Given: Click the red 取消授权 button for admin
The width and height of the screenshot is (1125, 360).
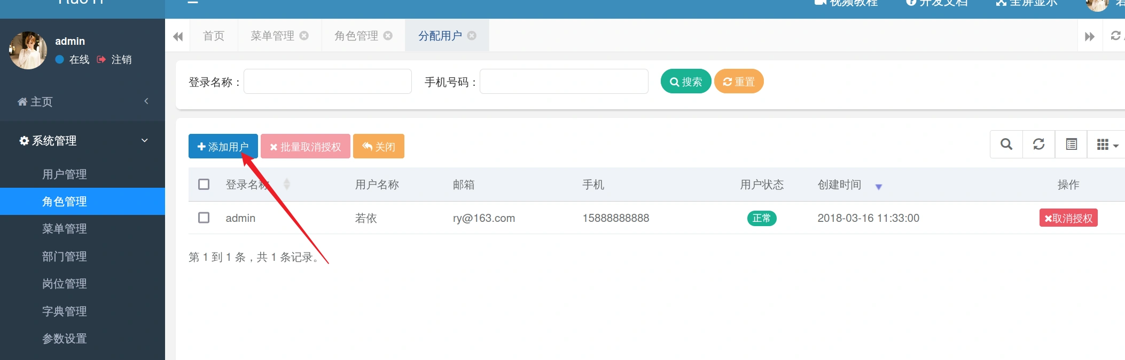Looking at the screenshot, I should pos(1068,218).
